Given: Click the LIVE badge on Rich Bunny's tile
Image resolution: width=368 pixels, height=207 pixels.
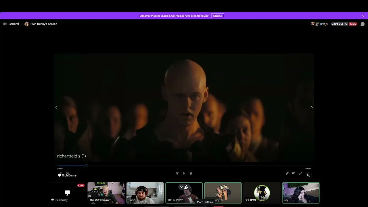Looking at the screenshot, I should tap(81, 185).
